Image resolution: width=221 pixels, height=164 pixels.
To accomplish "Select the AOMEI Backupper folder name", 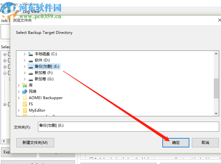I will [x=46, y=98].
